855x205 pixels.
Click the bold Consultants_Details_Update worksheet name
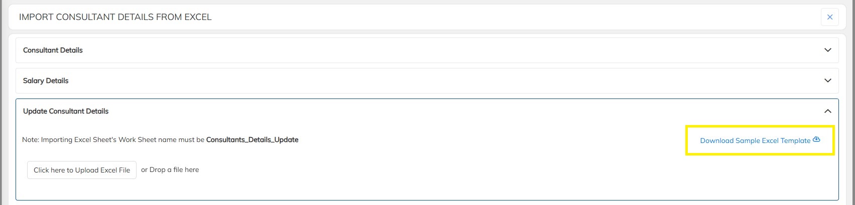(252, 139)
